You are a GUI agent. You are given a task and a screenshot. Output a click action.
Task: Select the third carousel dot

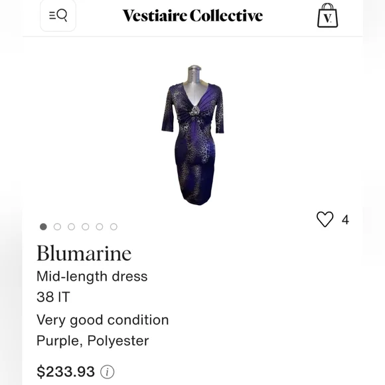point(72,226)
